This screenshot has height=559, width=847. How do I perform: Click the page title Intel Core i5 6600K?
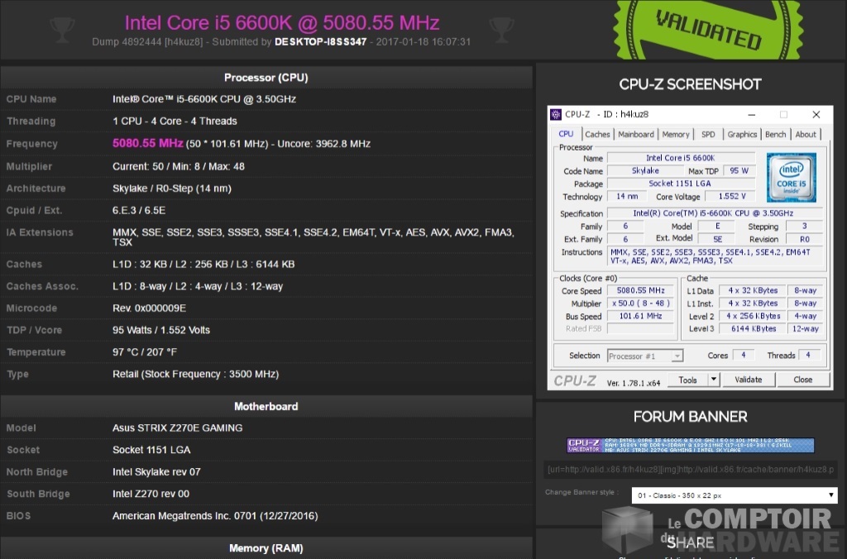[282, 22]
